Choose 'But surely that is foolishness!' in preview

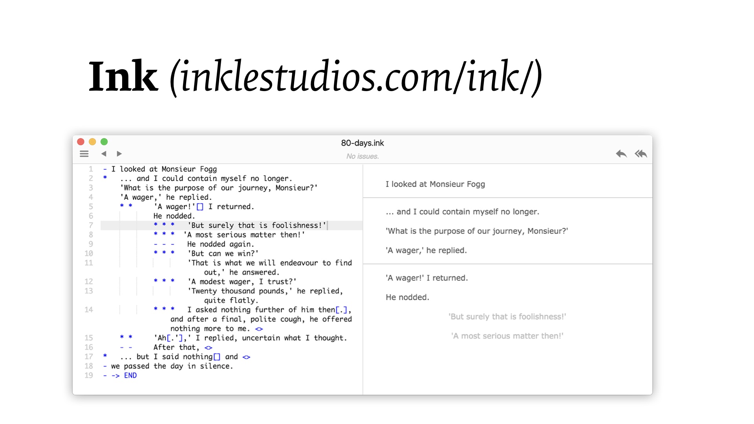(507, 317)
